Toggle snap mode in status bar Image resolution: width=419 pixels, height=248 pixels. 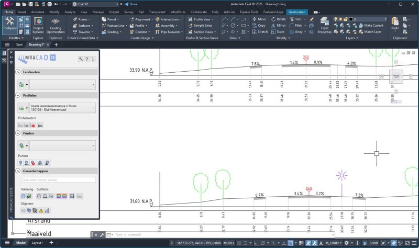[x=245, y=243]
